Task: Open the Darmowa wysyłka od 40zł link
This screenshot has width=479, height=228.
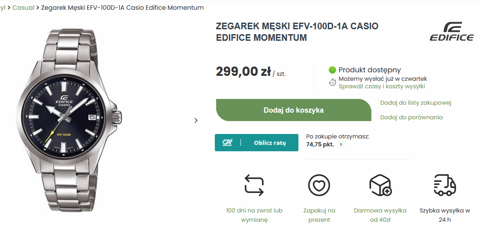Action: pyautogui.click(x=380, y=215)
